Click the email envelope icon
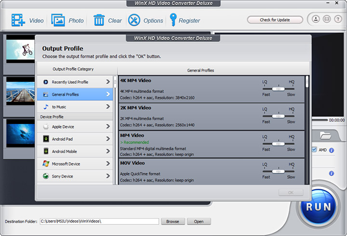 click(x=326, y=20)
